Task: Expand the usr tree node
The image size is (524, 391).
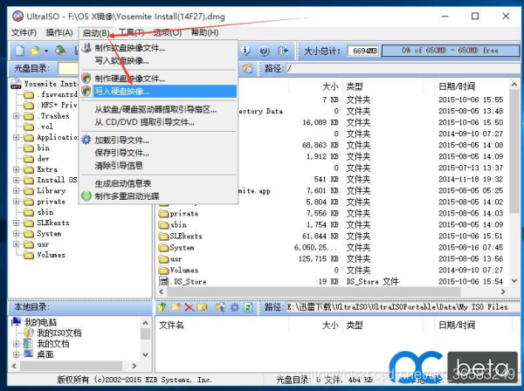Action: pyautogui.click(x=16, y=244)
